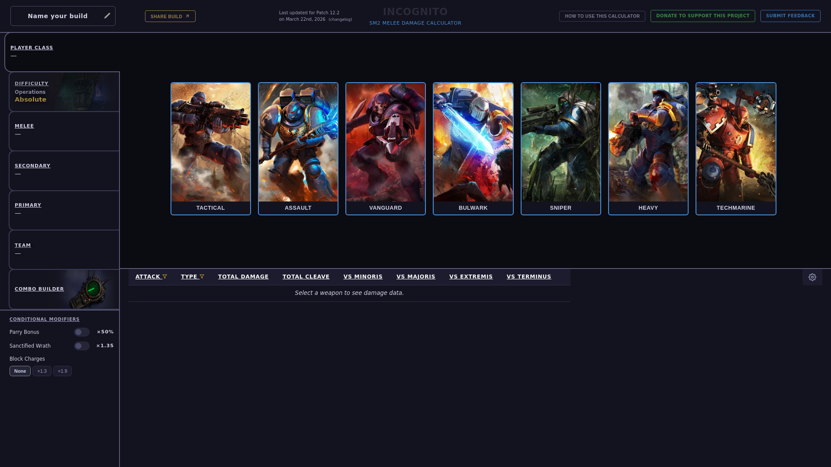Open the Combo Builder panel

coord(64,289)
